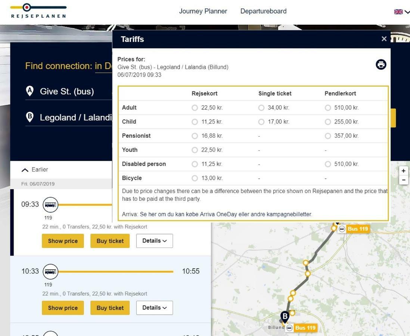This screenshot has height=336, width=410.
Task: Select Adult Single ticket 34,00 kr. option
Action: tap(261, 108)
